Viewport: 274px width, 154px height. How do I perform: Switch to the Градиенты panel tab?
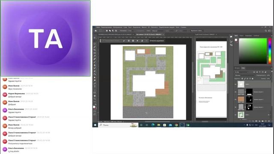click(x=248, y=36)
